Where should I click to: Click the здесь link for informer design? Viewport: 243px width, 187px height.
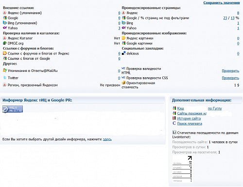107,139
